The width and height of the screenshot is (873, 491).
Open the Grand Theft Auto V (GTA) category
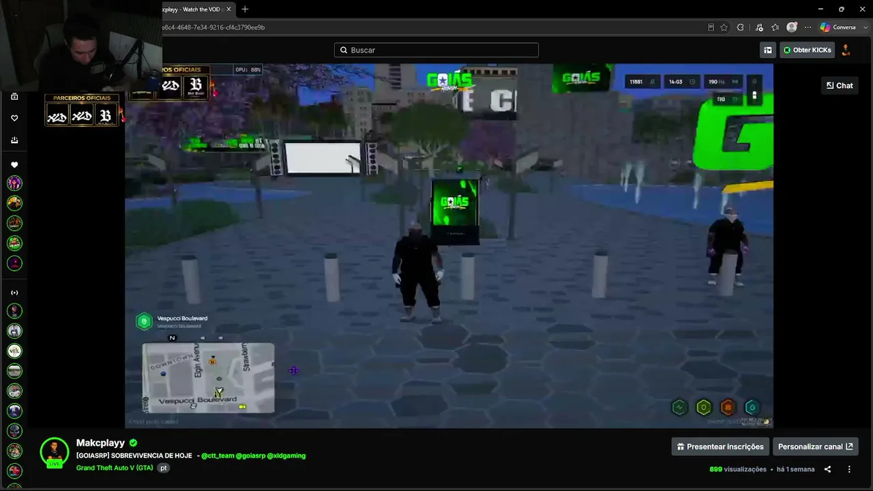115,468
